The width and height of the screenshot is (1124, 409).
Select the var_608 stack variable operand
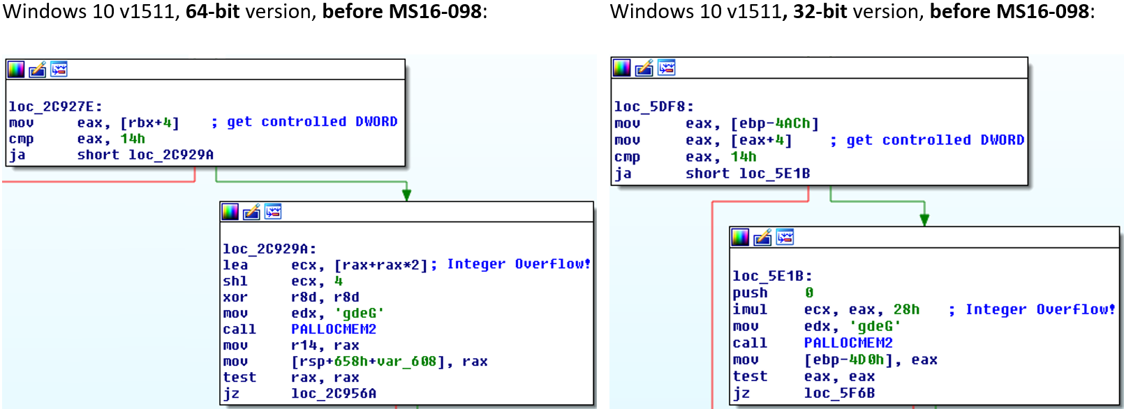click(413, 362)
